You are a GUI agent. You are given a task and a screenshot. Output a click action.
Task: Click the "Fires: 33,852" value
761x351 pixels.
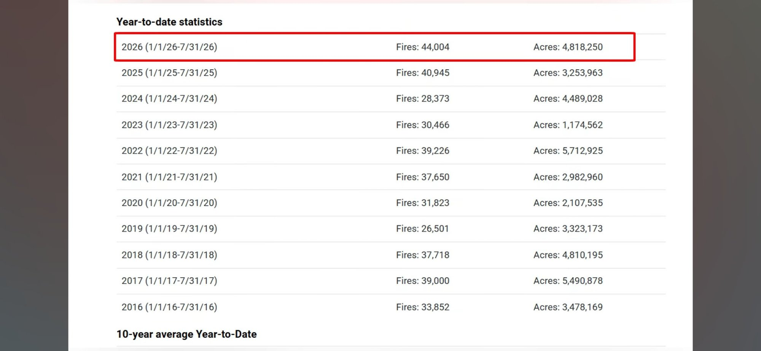[423, 307]
